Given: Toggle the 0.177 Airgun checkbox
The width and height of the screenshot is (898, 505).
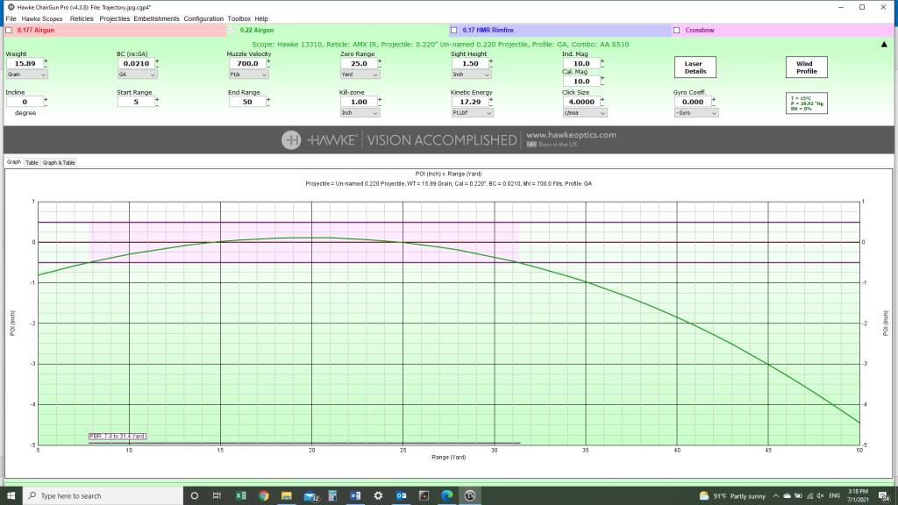Looking at the screenshot, I should (9, 31).
